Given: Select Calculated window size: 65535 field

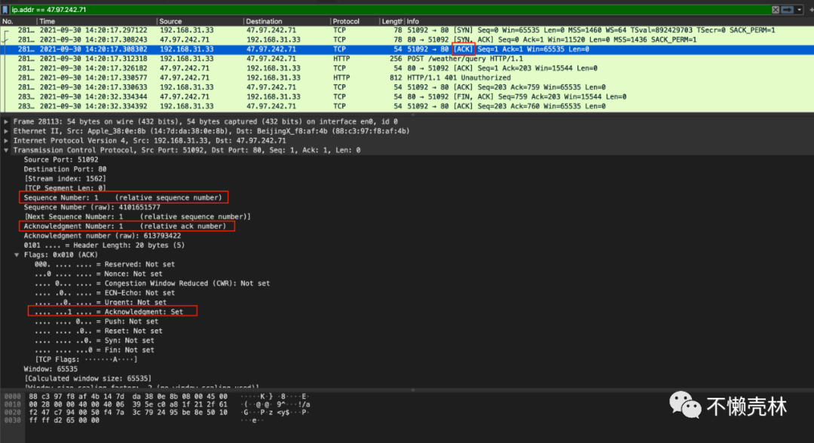Looking at the screenshot, I should pyautogui.click(x=87, y=378).
